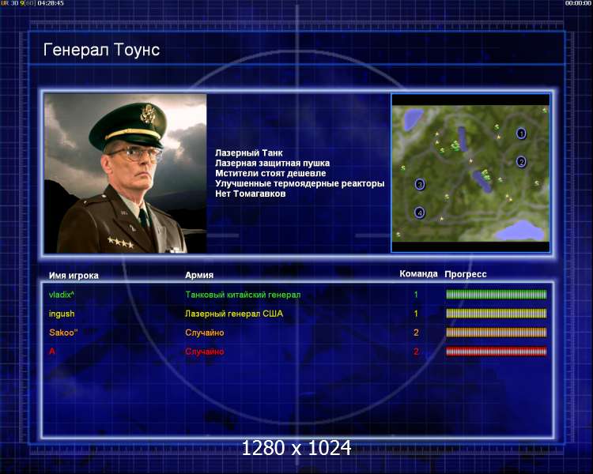Click the 'Армия' column header
The image size is (593, 474).
point(199,275)
